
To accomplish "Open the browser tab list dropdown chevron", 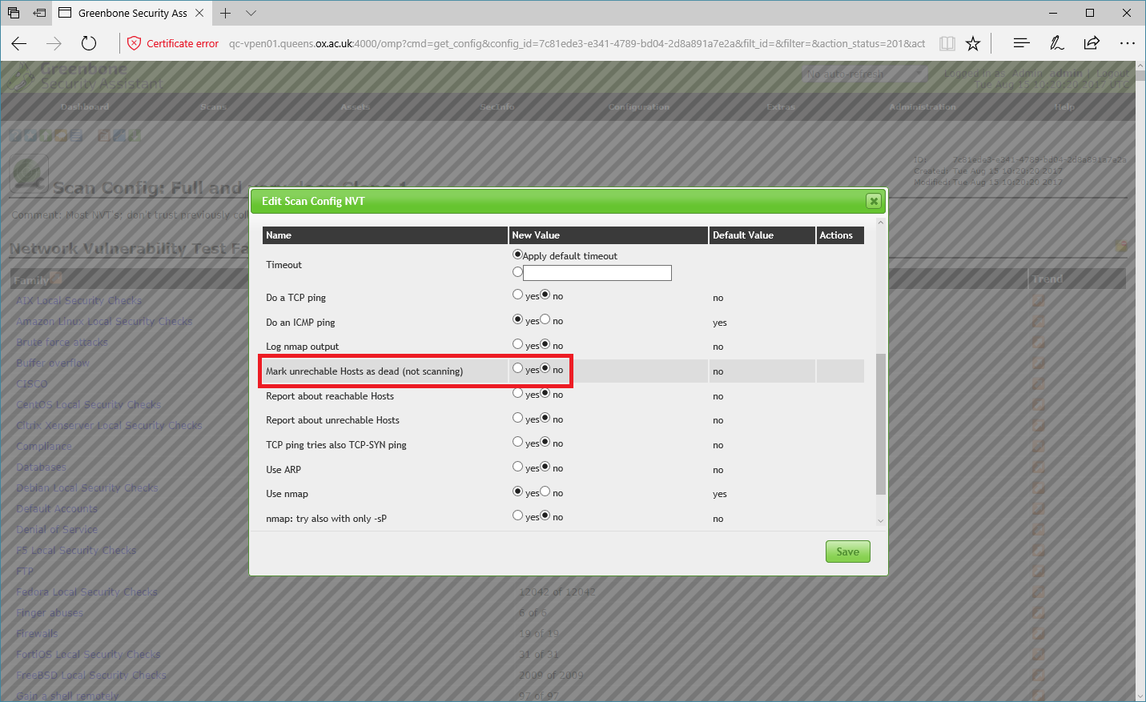I will click(251, 13).
